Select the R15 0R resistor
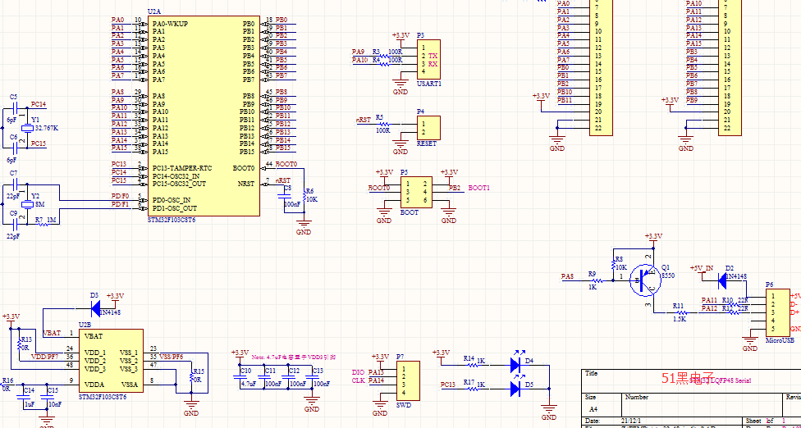The height and width of the screenshot is (428, 801). (193, 376)
